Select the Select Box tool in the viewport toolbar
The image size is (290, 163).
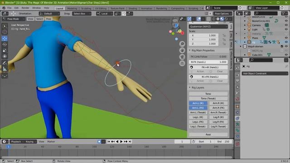(5, 26)
